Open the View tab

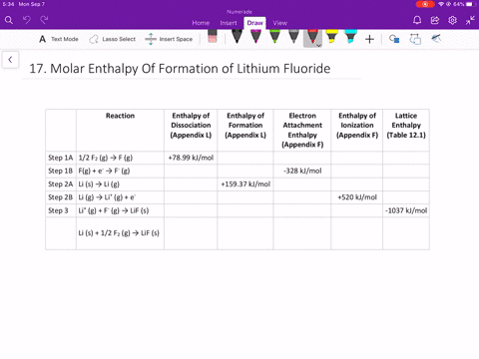point(279,23)
